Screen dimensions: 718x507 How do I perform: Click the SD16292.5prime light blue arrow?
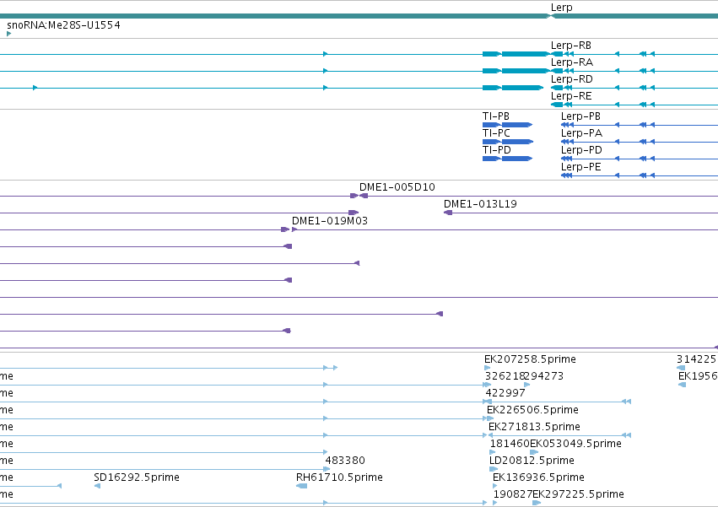point(97,486)
